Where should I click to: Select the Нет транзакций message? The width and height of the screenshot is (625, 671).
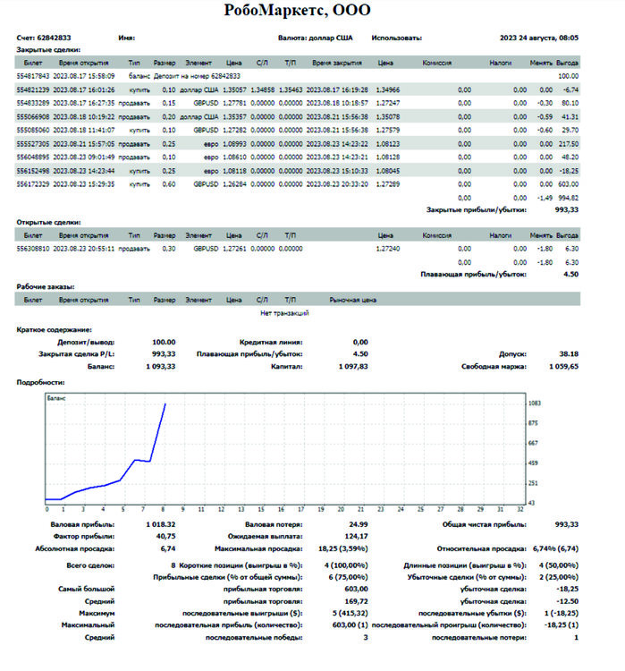[x=284, y=313]
